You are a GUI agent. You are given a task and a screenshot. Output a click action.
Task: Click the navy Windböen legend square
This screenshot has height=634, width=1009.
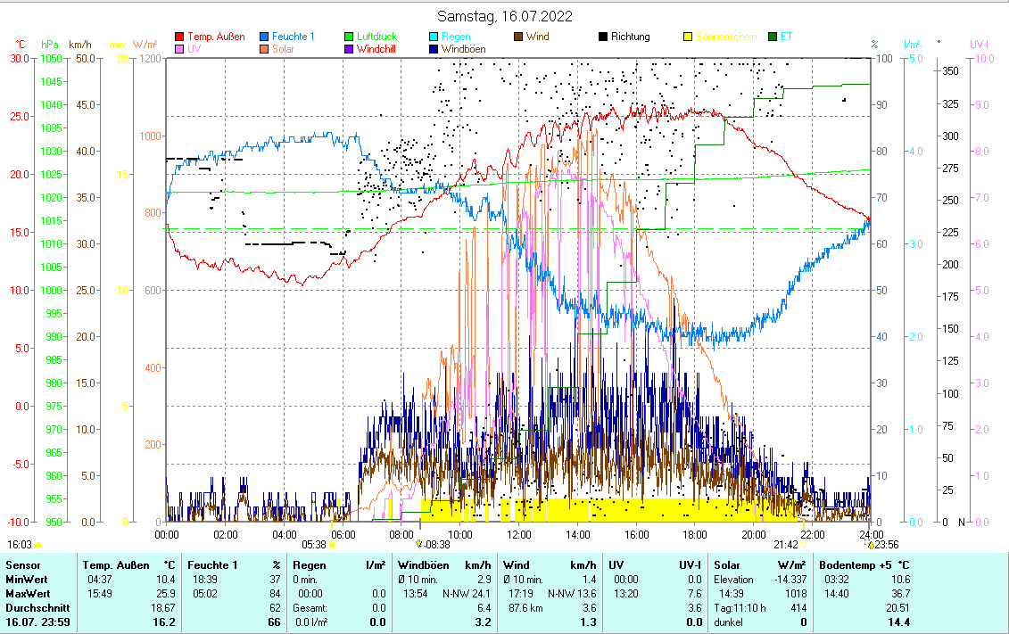(434, 49)
